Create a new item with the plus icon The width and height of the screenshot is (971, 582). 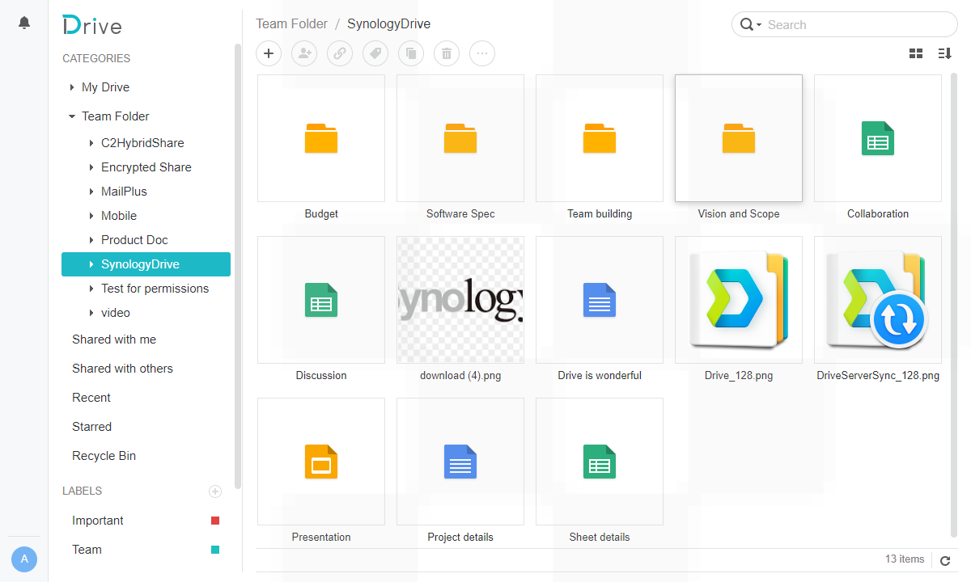coord(269,53)
